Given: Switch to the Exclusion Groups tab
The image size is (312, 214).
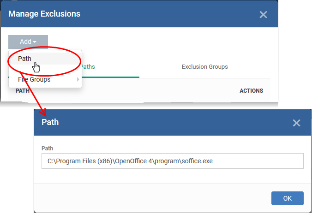Looking at the screenshot, I should [204, 66].
